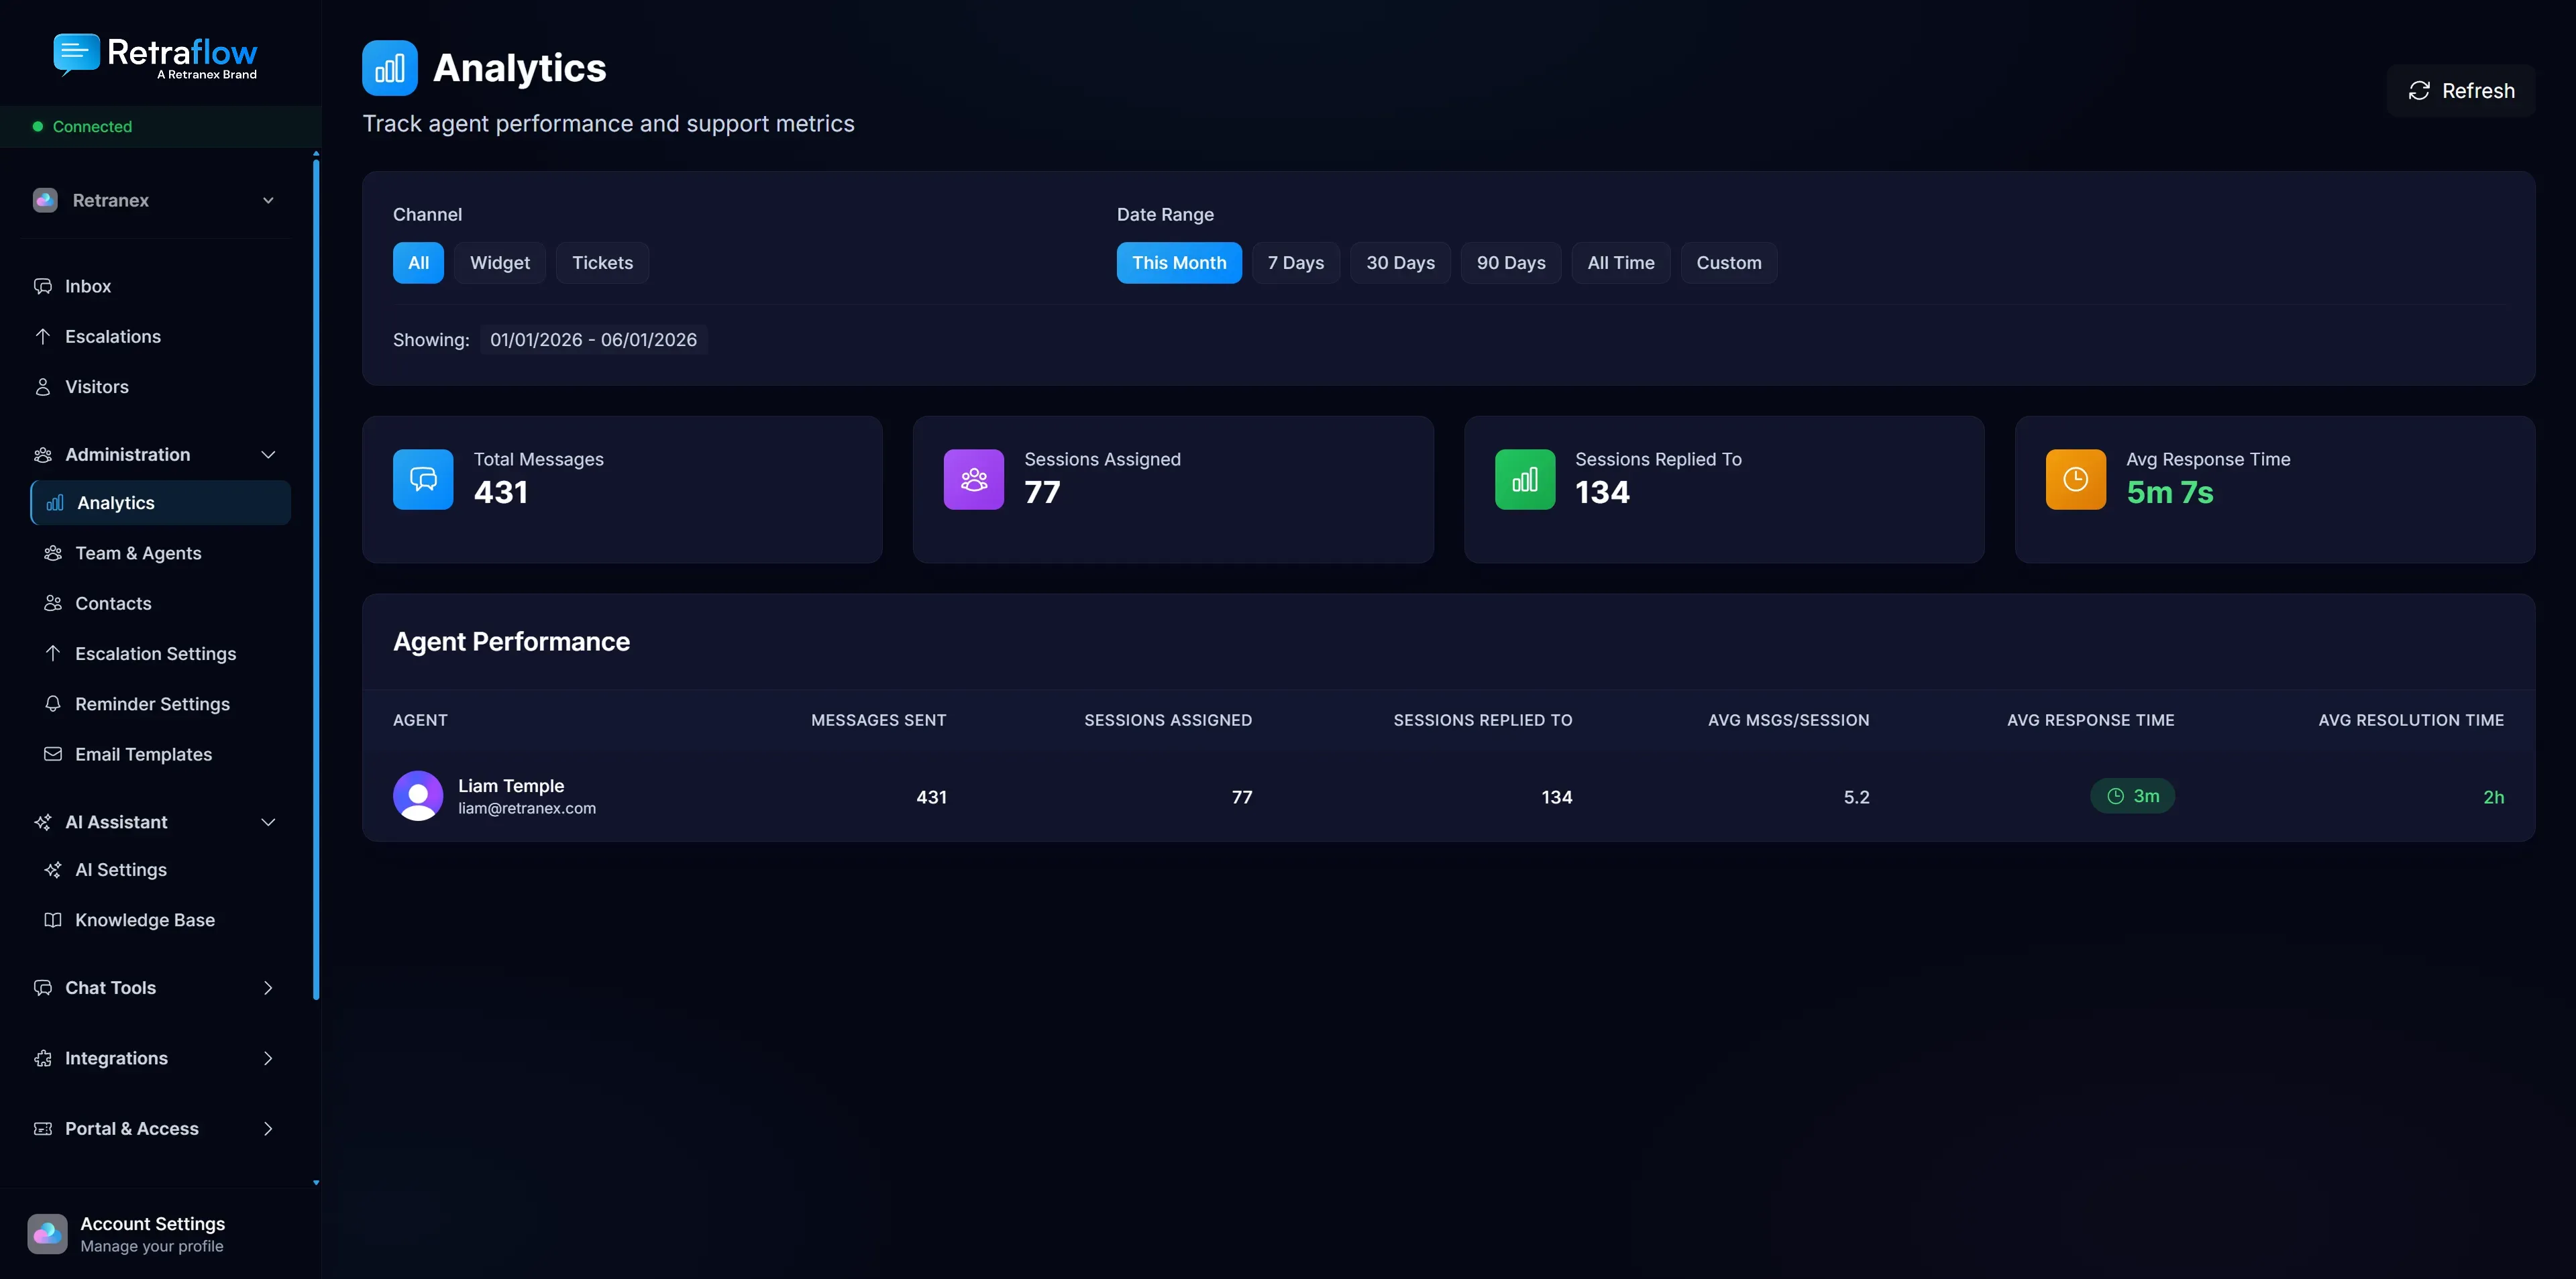Click the Refresh button
This screenshot has width=2576, height=1279.
tap(2461, 90)
